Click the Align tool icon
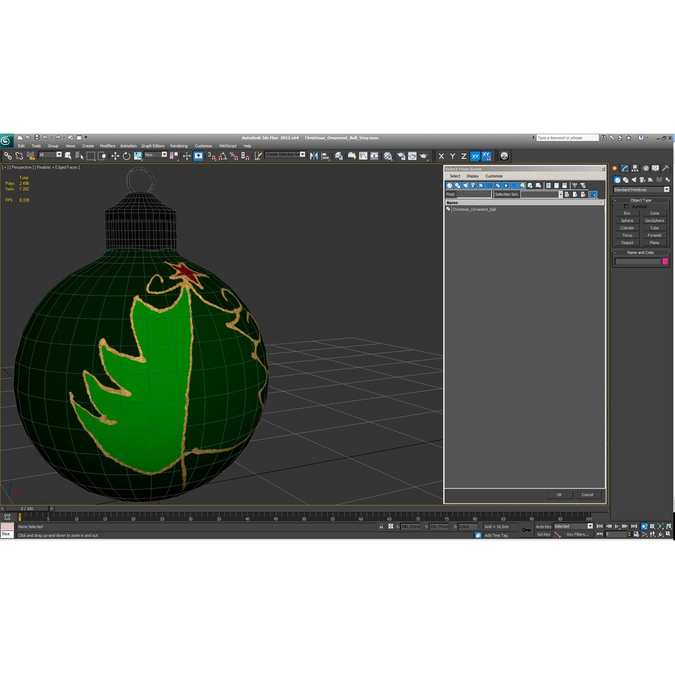Viewport: 675px width, 675px height. [326, 156]
